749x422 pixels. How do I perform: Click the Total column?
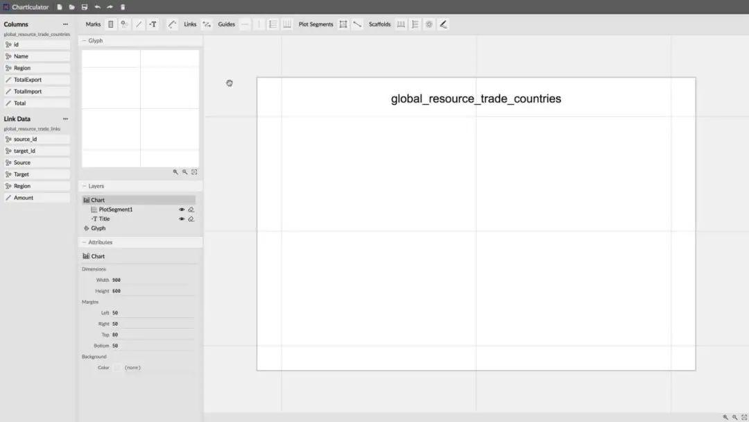point(37,103)
